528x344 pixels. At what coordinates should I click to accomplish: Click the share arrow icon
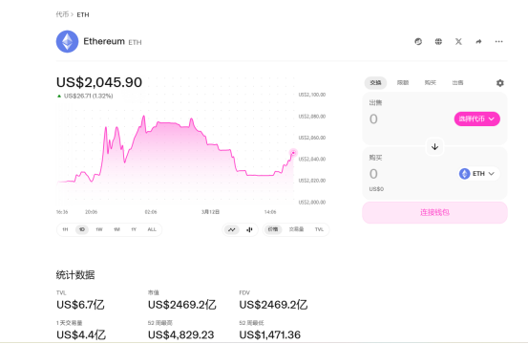pyautogui.click(x=478, y=41)
